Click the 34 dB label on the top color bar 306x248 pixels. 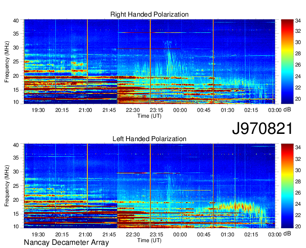pyautogui.click(x=298, y=21)
